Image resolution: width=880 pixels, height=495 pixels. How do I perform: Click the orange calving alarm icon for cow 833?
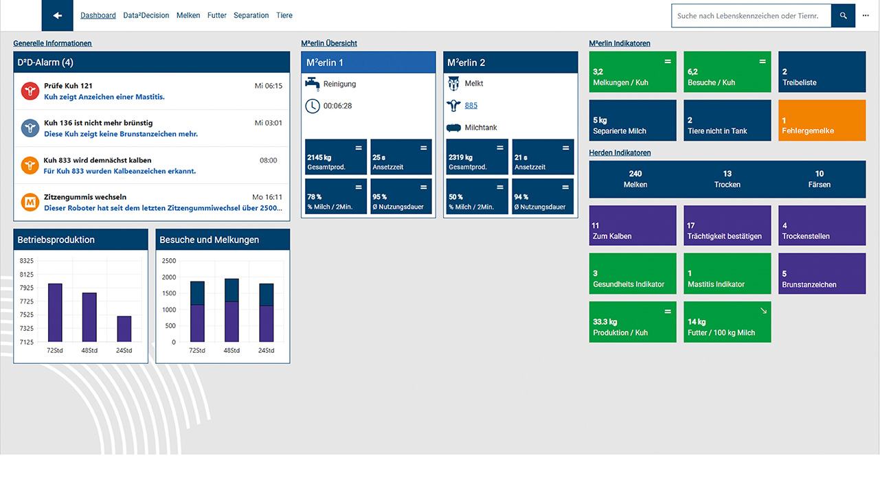pos(30,165)
